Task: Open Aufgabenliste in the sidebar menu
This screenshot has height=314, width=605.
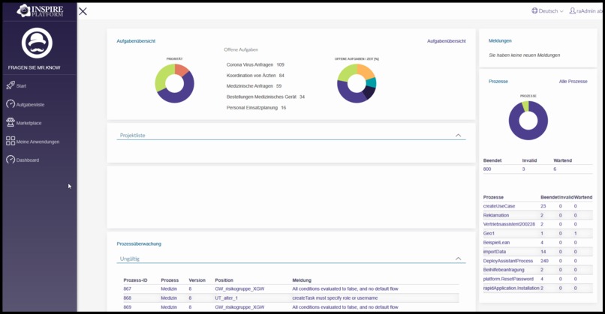Action: tap(30, 104)
